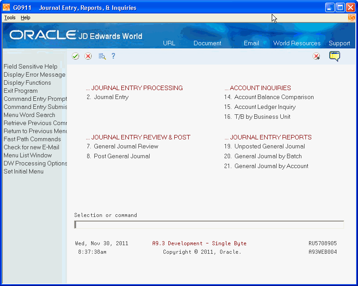Click the RU5708905 identifier text
The height and width of the screenshot is (286, 358).
(323, 243)
